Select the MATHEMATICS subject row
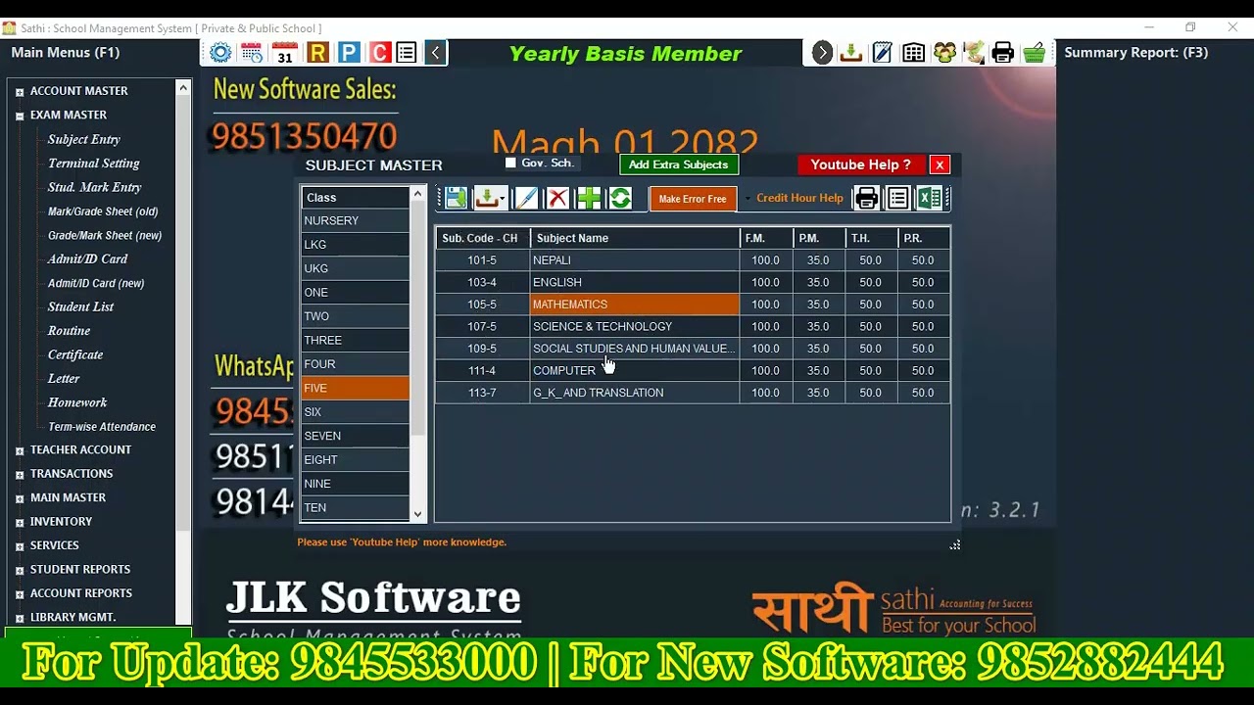The height and width of the screenshot is (705, 1254). [x=693, y=305]
